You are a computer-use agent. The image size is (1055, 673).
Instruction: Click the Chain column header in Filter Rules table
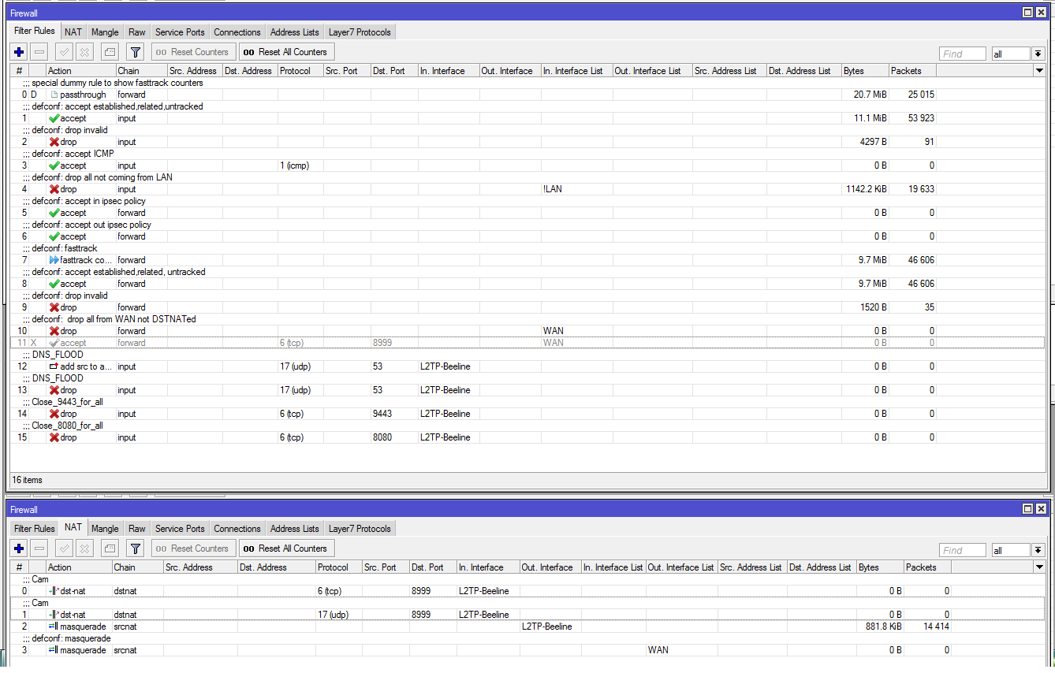click(x=141, y=71)
